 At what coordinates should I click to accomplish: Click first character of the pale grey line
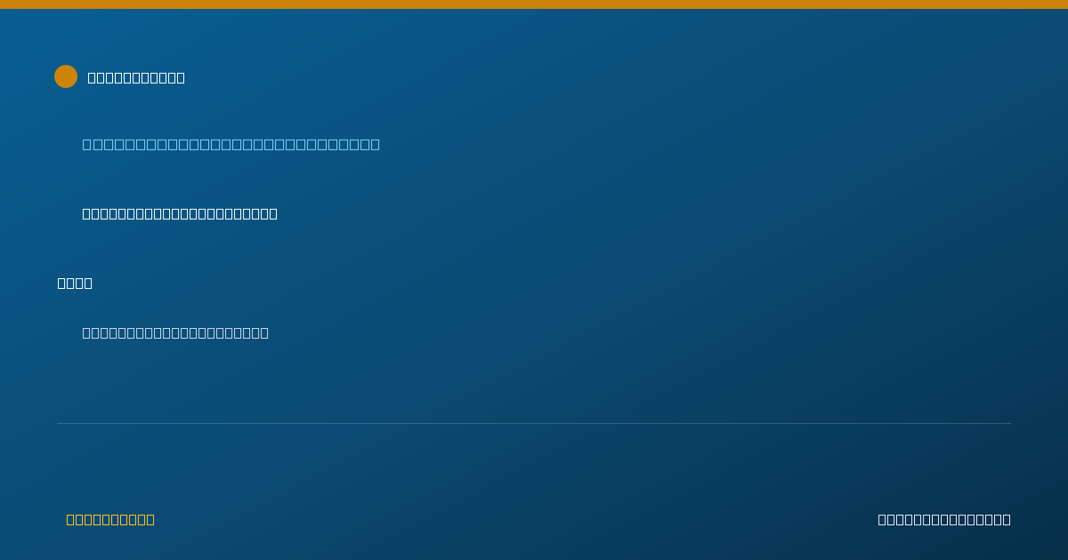86,332
